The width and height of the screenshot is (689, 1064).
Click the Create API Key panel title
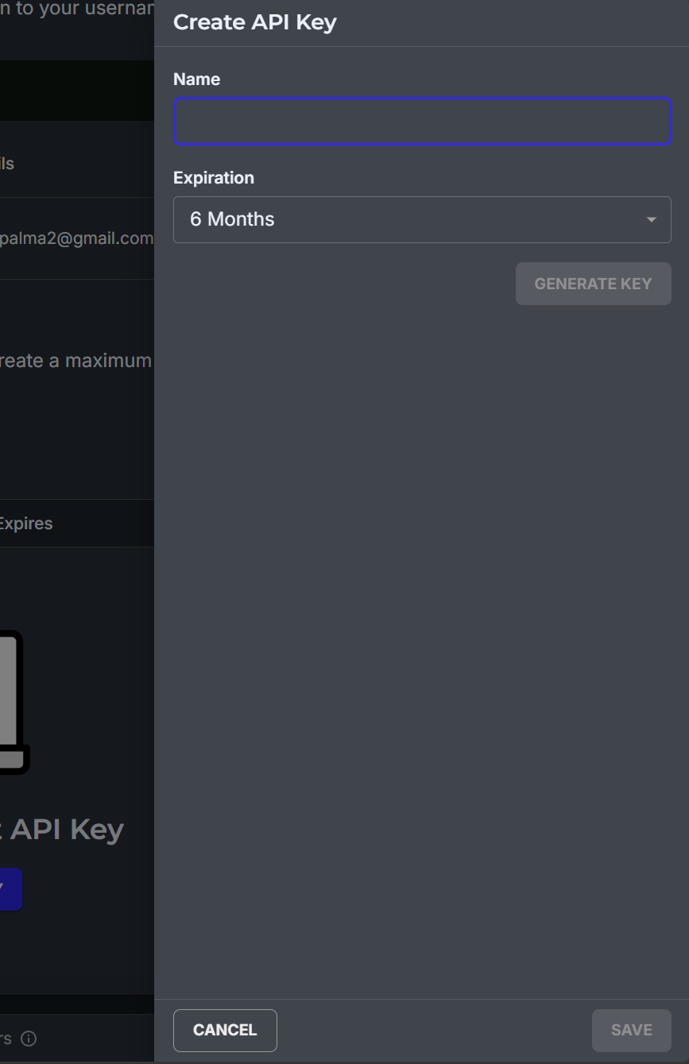[x=255, y=22]
